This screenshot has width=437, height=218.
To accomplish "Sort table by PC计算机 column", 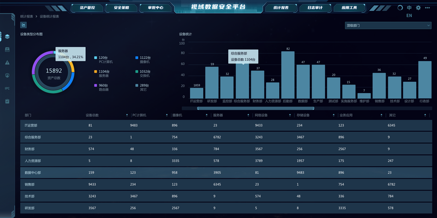I will tap(167, 115).
